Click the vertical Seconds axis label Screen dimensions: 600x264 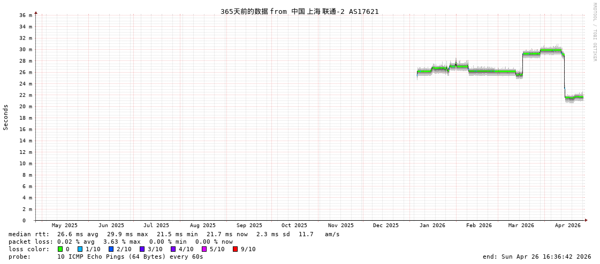pos(6,117)
